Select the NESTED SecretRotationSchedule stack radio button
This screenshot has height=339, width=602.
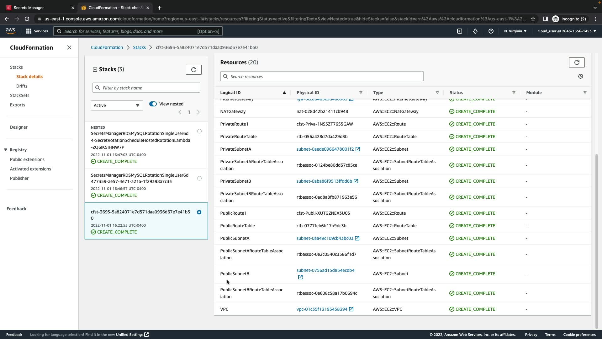pos(199,131)
